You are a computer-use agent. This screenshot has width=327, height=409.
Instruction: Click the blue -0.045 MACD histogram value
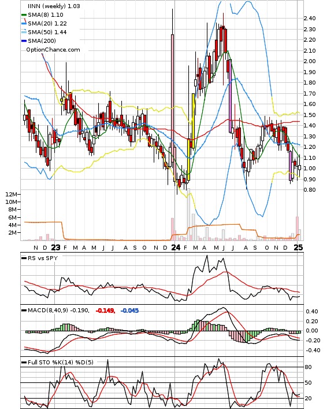point(129,311)
